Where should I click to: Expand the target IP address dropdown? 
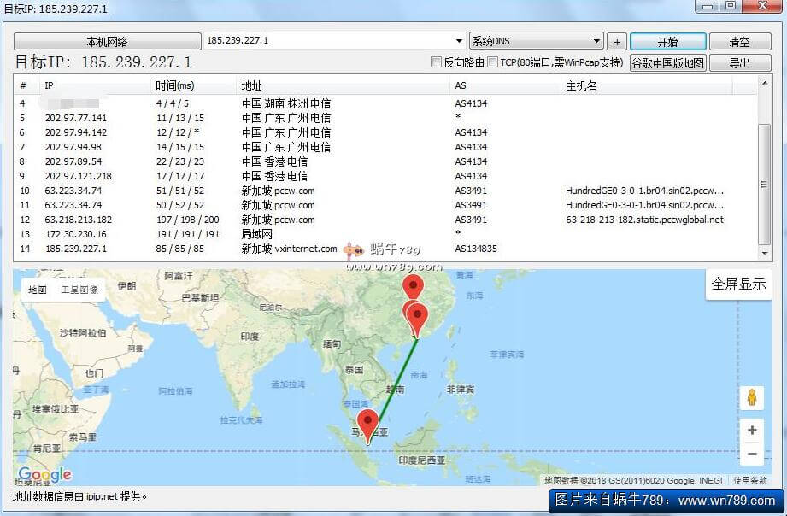[460, 41]
